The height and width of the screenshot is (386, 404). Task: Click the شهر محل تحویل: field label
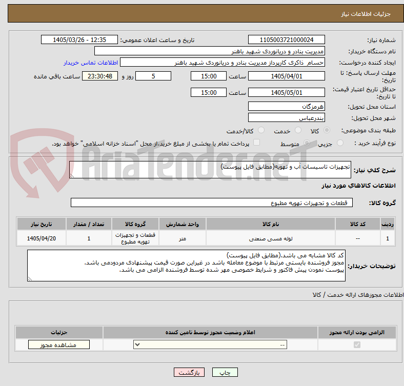pyautogui.click(x=374, y=118)
